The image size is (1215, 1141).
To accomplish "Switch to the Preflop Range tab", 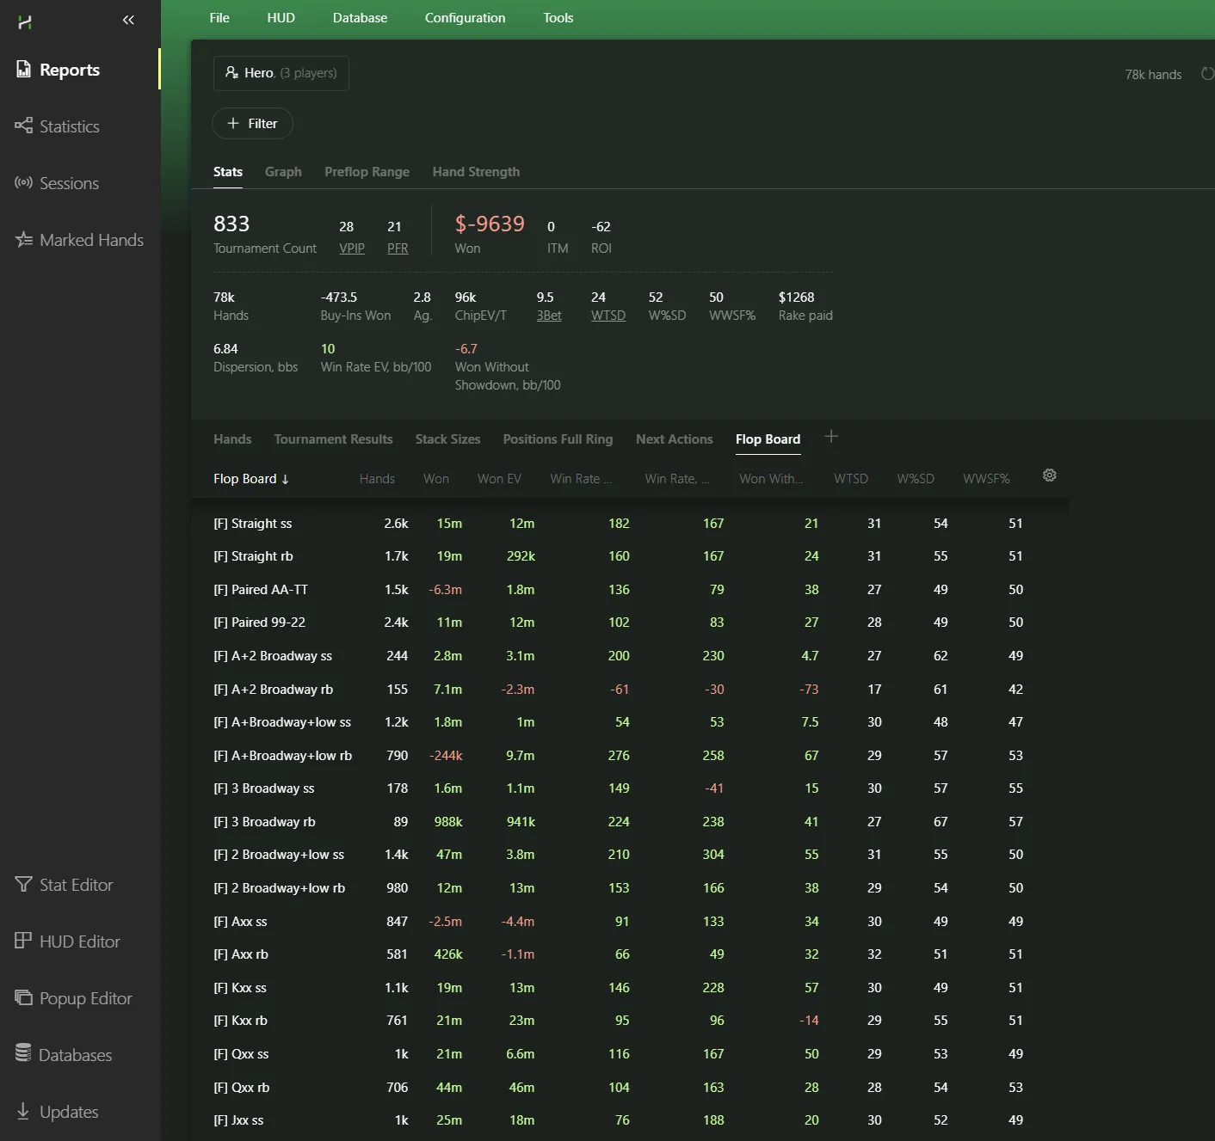I will (367, 172).
